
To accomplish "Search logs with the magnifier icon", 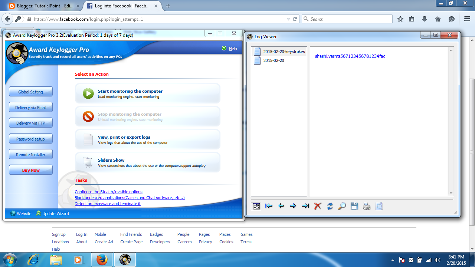I will [342, 206].
